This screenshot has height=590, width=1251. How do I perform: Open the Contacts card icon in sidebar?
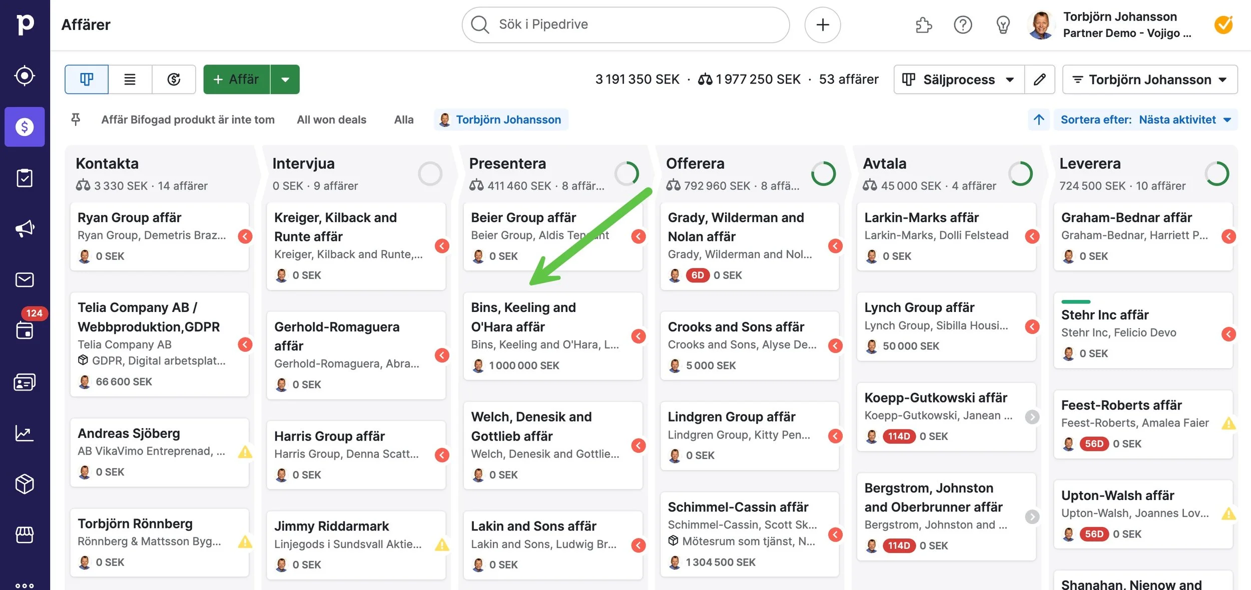[x=25, y=382]
